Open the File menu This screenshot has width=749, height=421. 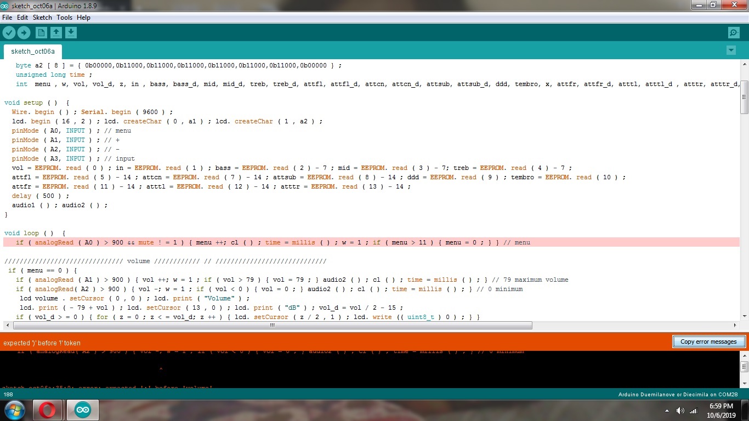(x=7, y=18)
